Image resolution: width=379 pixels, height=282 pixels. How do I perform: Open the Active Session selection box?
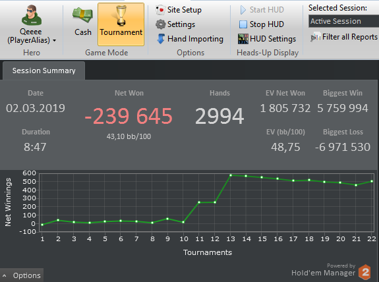[x=343, y=21]
